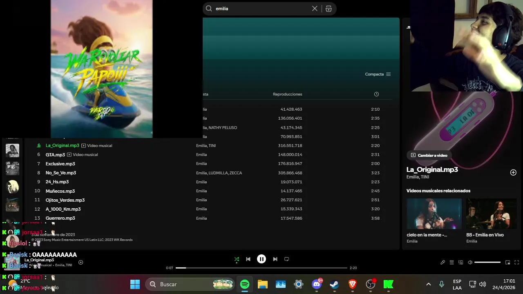Open the BB - Emilia en Vivo thumbnail
The image size is (523, 294).
coord(492,214)
